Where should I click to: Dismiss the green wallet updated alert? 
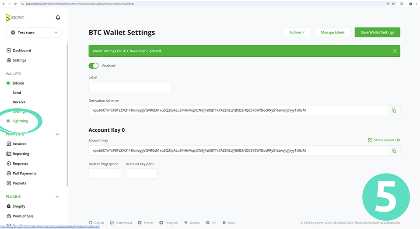(395, 51)
